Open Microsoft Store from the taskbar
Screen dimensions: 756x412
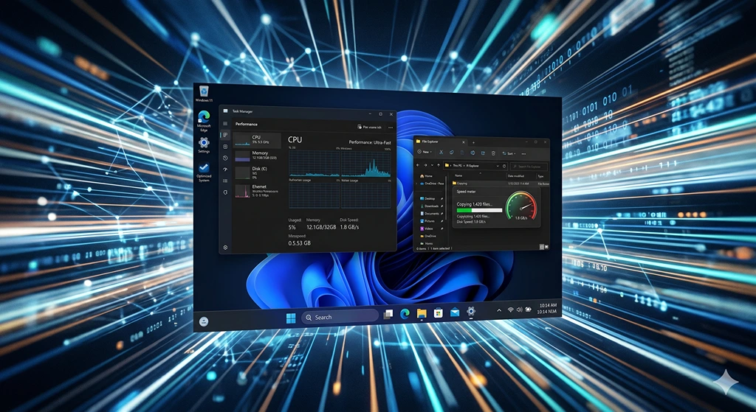(438, 313)
